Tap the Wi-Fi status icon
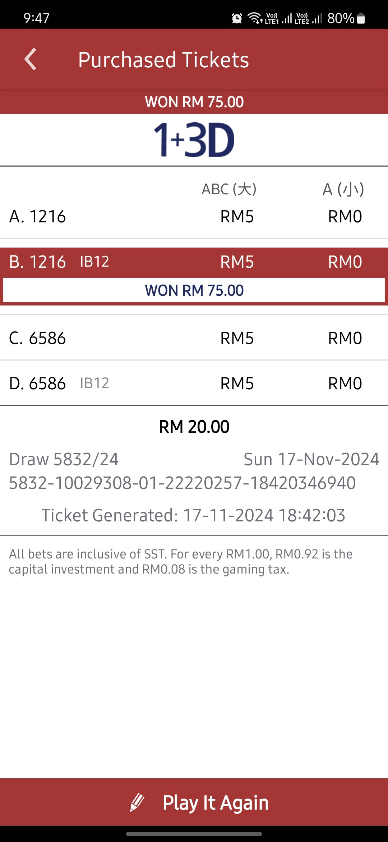This screenshot has width=388, height=842. click(255, 18)
